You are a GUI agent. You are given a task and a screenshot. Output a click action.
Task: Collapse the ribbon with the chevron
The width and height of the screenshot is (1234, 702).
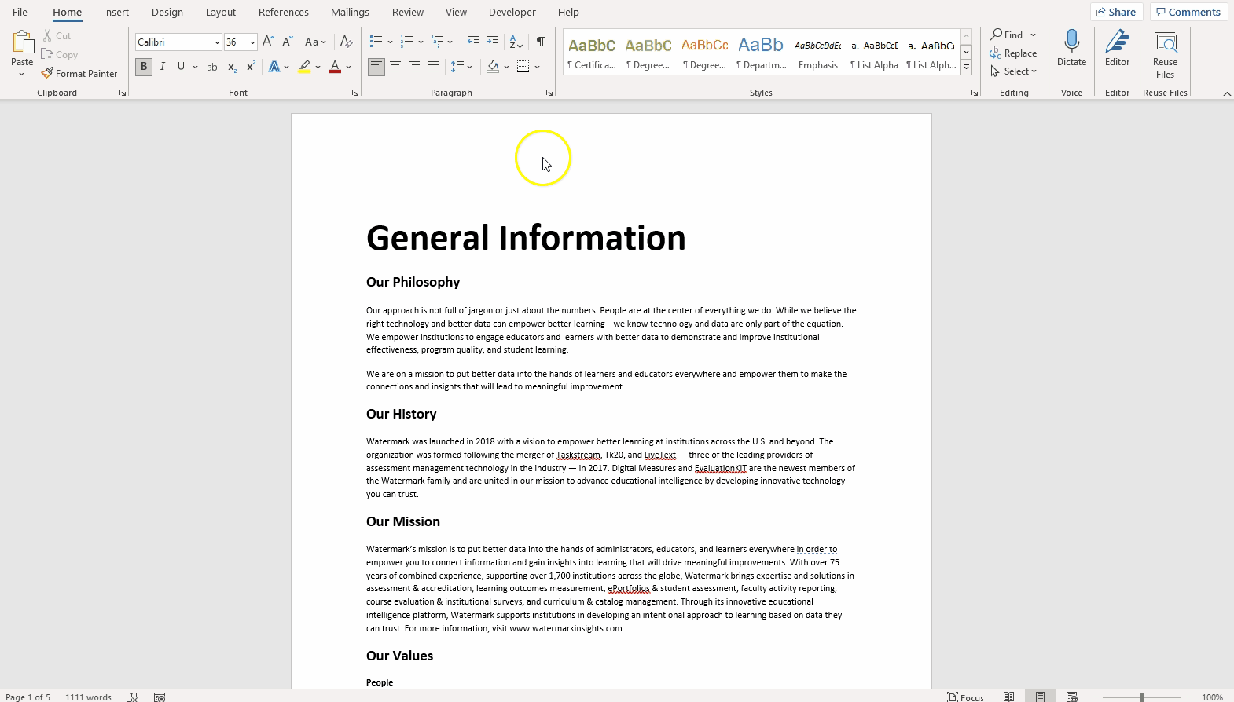[x=1227, y=93]
